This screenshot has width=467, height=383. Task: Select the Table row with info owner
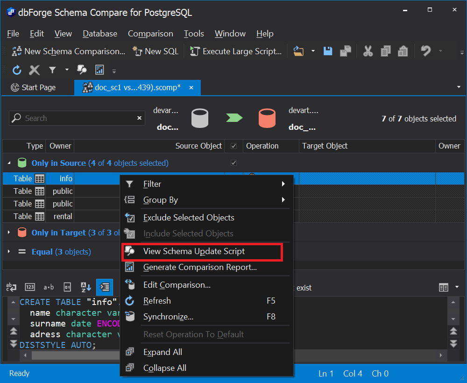tap(61, 178)
